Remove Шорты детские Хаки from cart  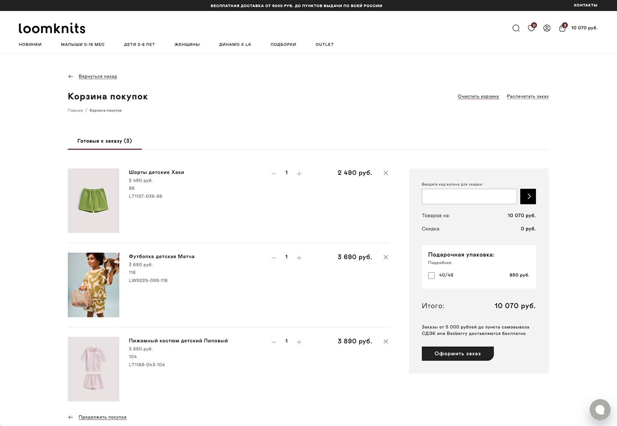click(x=386, y=173)
